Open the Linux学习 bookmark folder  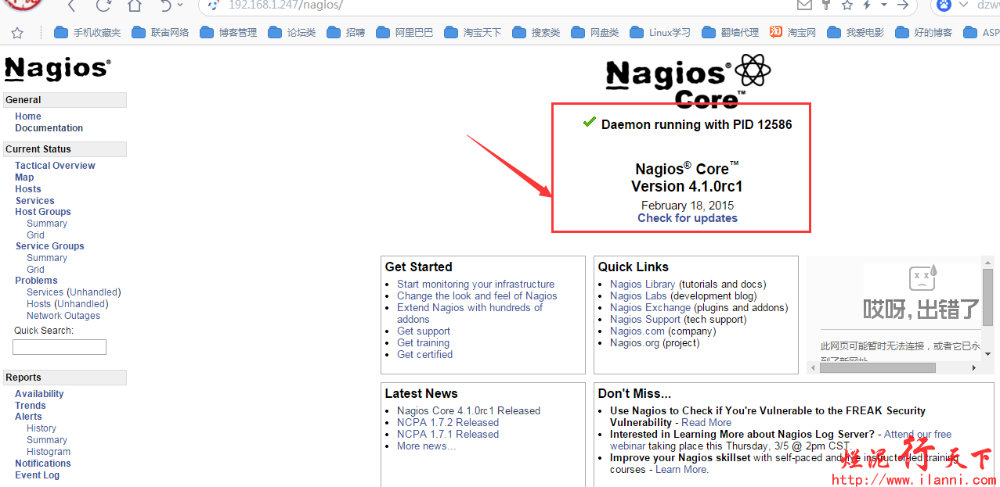660,33
